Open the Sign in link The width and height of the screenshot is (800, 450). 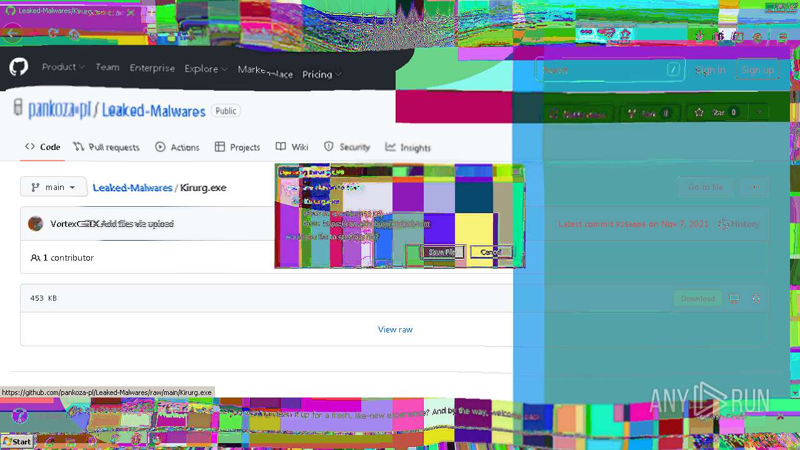pos(710,70)
